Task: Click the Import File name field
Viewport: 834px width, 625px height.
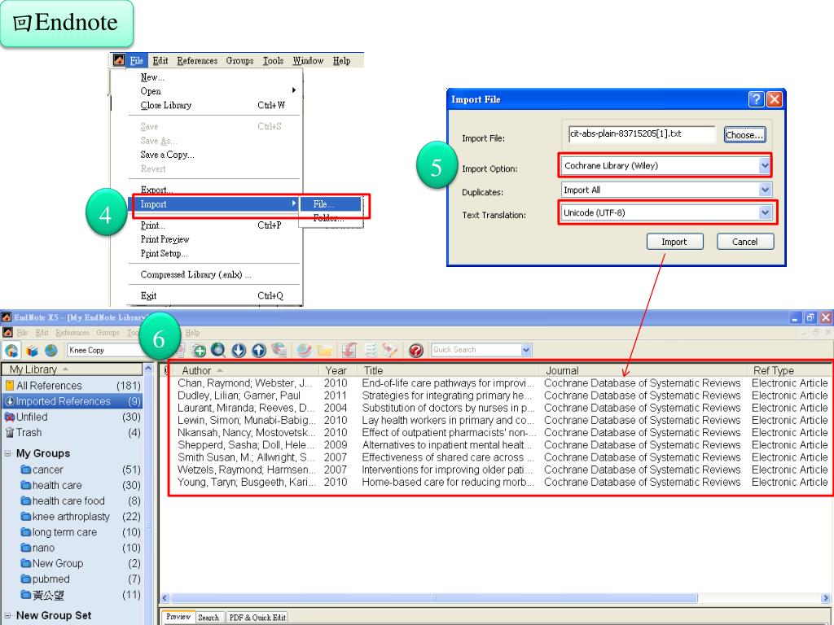Action: coord(642,134)
